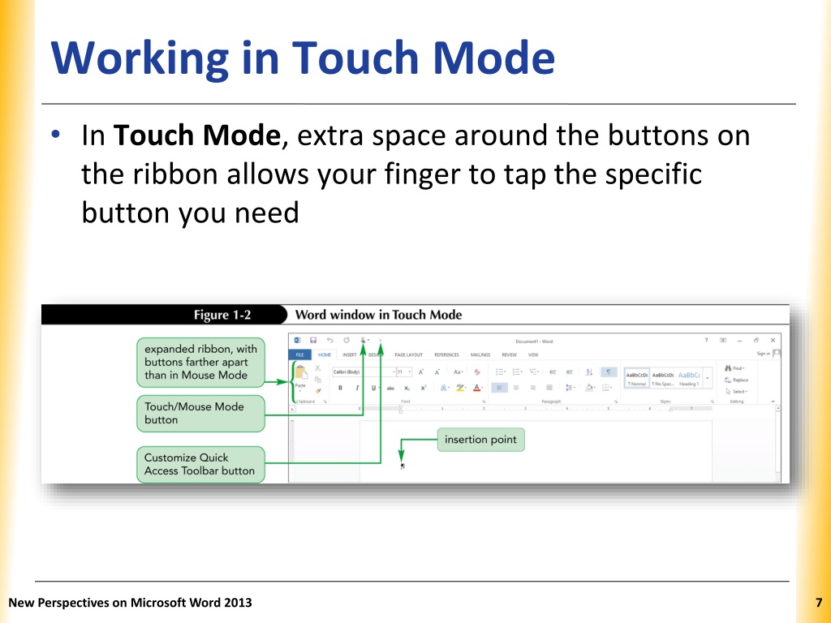Click the Save icon in Quick Access Toolbar
Screen dimensions: 831x623
click(313, 340)
